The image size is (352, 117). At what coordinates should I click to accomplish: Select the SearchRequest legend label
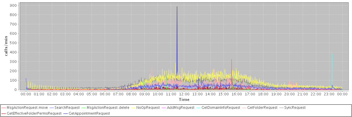(67, 108)
